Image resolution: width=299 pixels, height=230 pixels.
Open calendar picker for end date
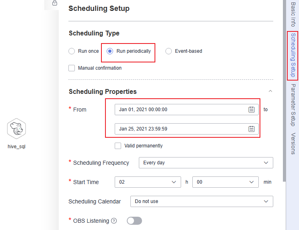252,129
